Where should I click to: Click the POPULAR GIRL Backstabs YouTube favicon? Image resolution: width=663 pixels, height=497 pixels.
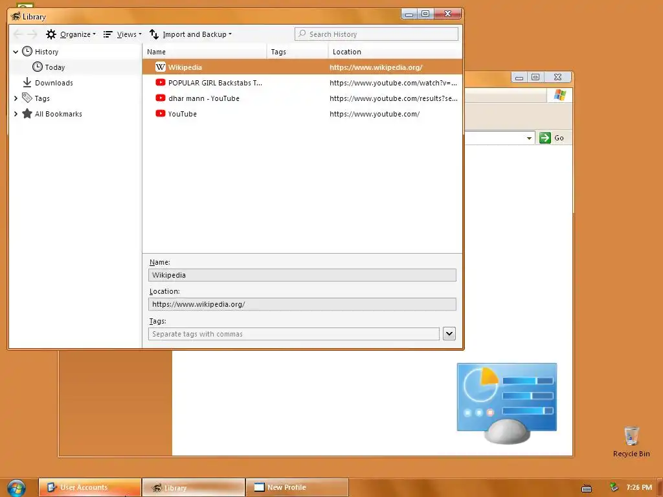pyautogui.click(x=161, y=82)
